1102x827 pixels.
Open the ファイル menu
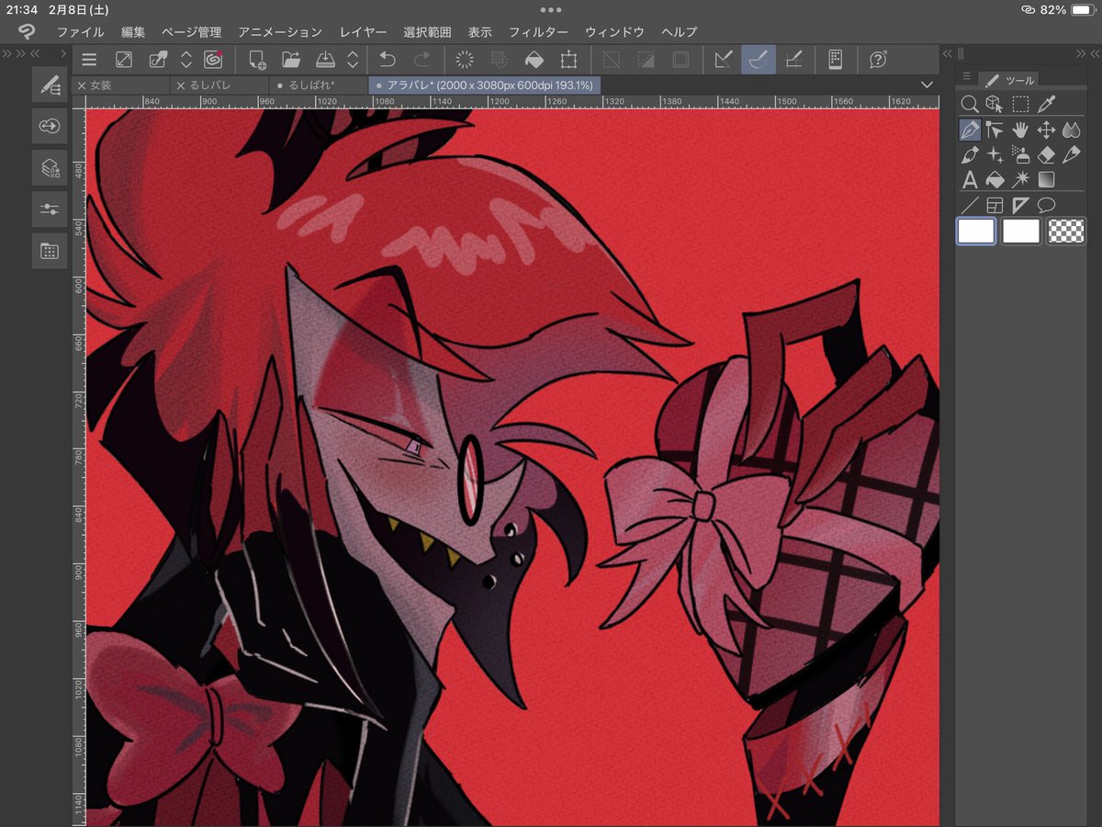tap(80, 32)
